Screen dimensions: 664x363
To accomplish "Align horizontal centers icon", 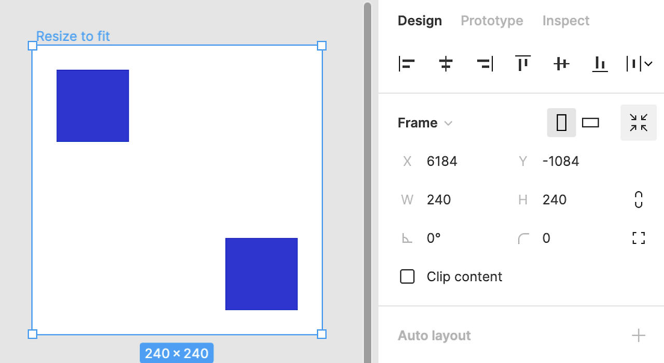I will [x=446, y=64].
